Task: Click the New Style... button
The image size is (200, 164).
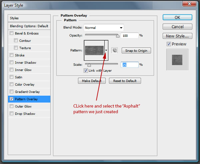Action: pyautogui.click(x=177, y=36)
